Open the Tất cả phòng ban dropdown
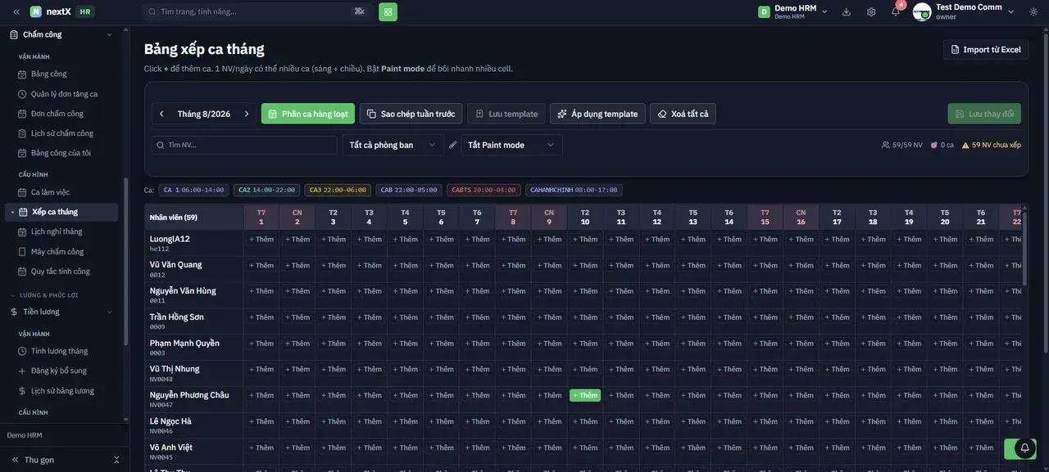This screenshot has width=1049, height=472. [x=393, y=145]
